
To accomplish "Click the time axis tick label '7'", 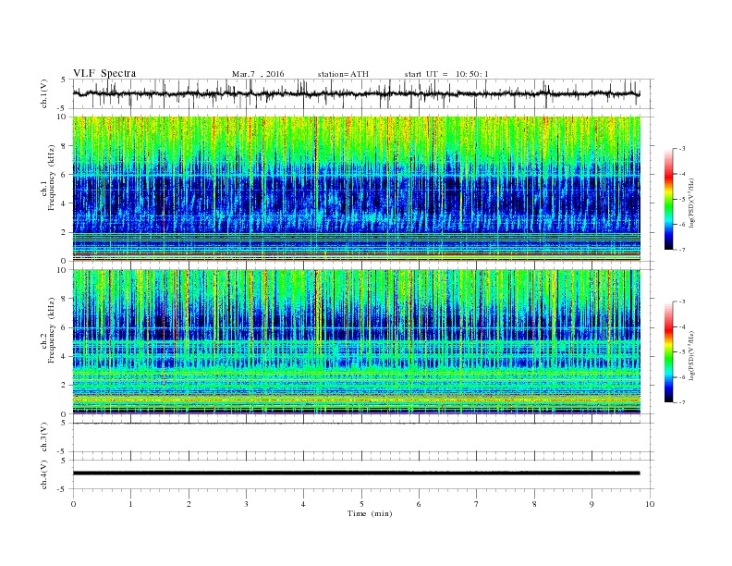I will point(477,504).
